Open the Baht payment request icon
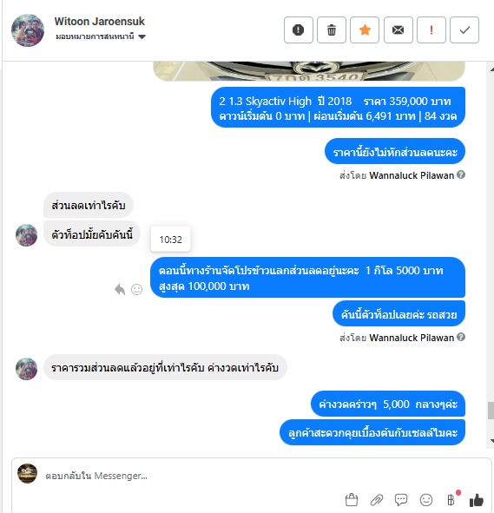 pyautogui.click(x=451, y=499)
